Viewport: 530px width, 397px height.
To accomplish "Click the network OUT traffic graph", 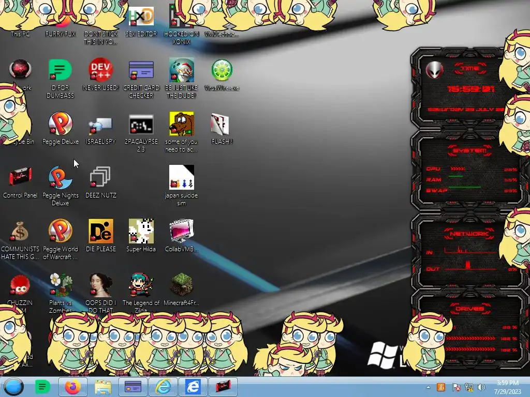I will point(469,266).
